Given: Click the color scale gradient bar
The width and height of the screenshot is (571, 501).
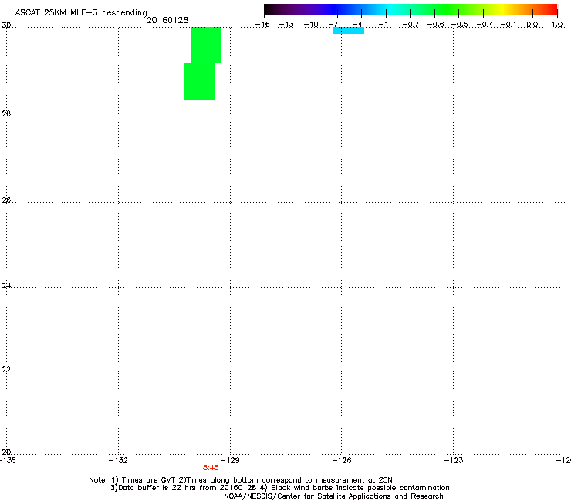Looking at the screenshot, I should 411,10.
